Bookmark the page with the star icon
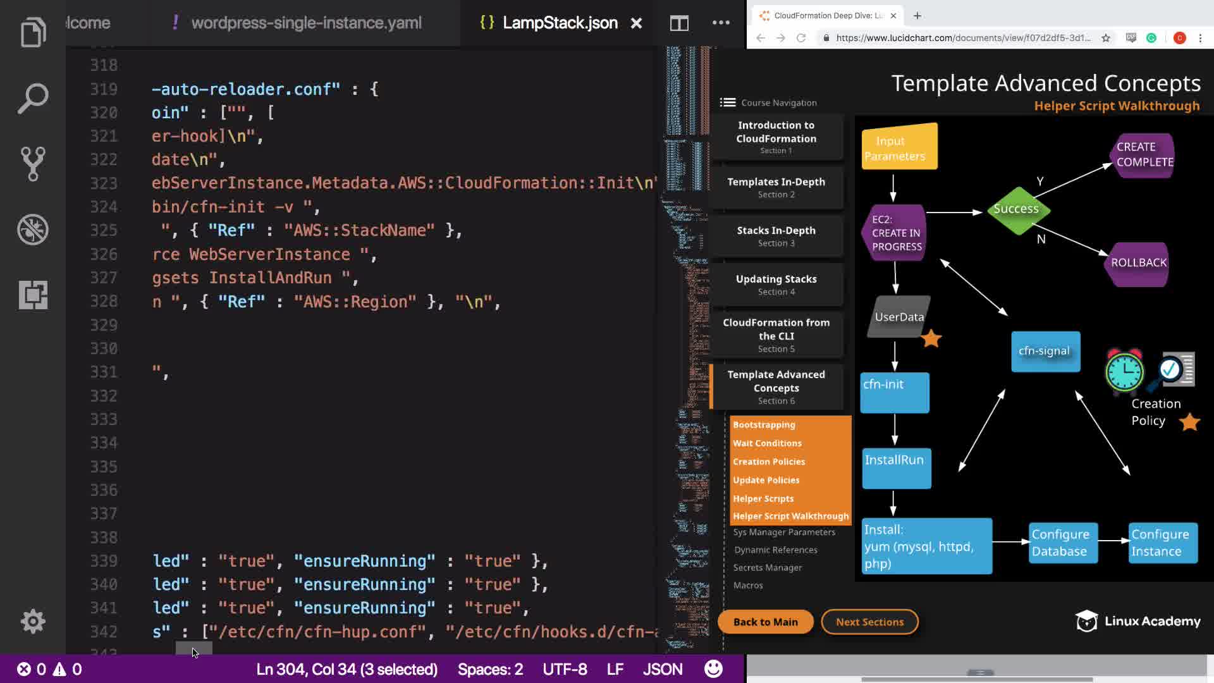 tap(1106, 38)
